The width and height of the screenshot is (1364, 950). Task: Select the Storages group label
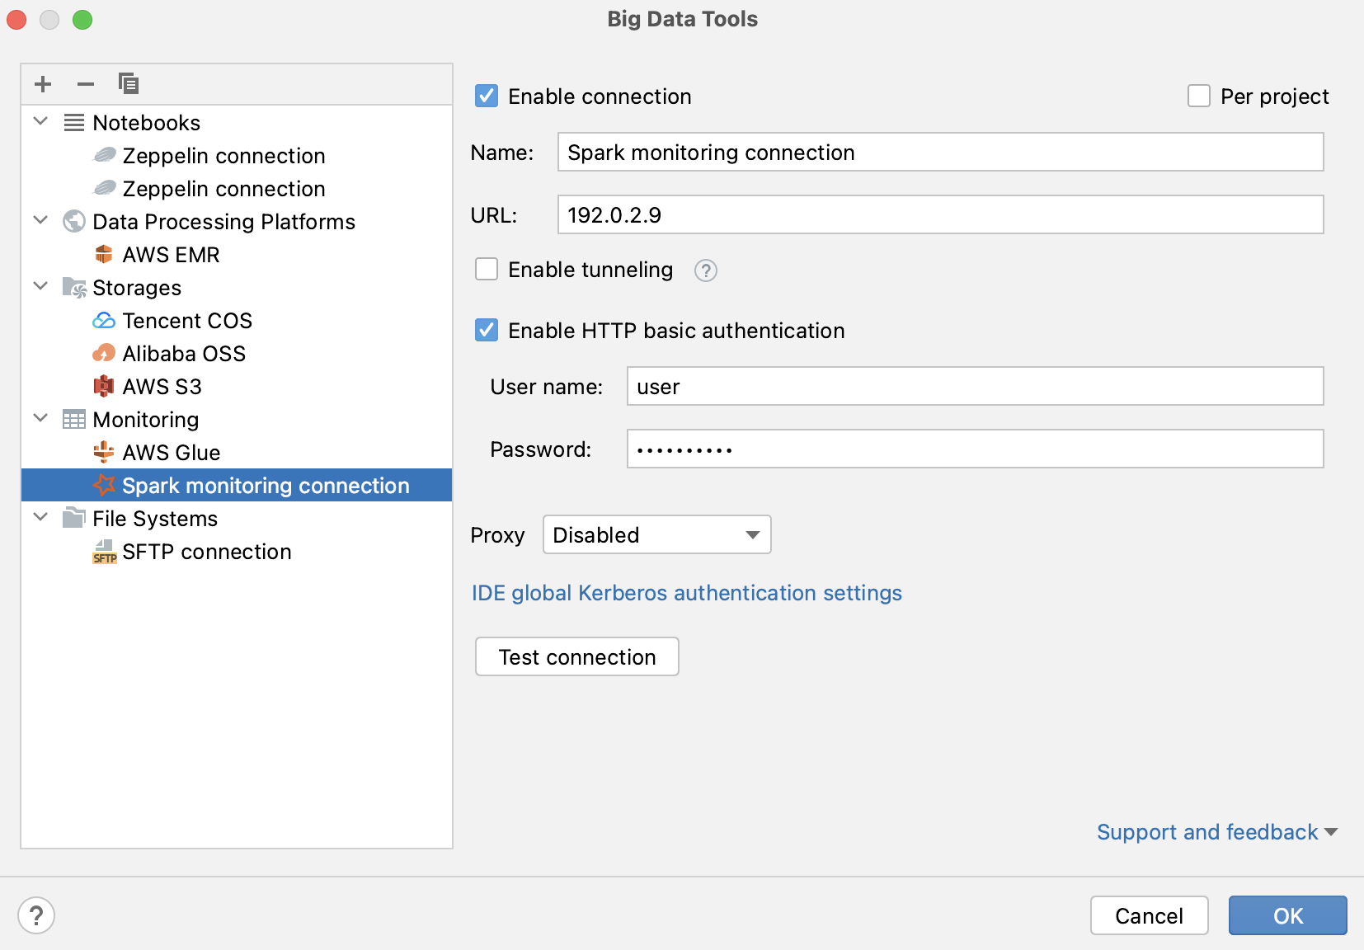(137, 288)
